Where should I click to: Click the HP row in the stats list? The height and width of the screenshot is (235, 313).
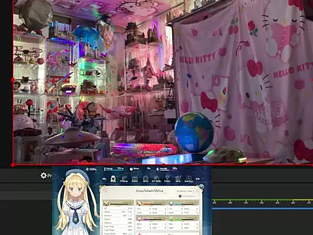[118, 208]
